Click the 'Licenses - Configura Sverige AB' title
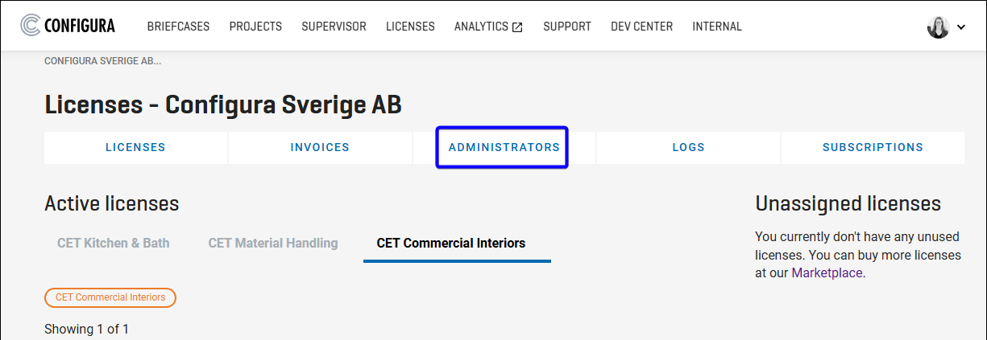The image size is (987, 340). [x=223, y=104]
